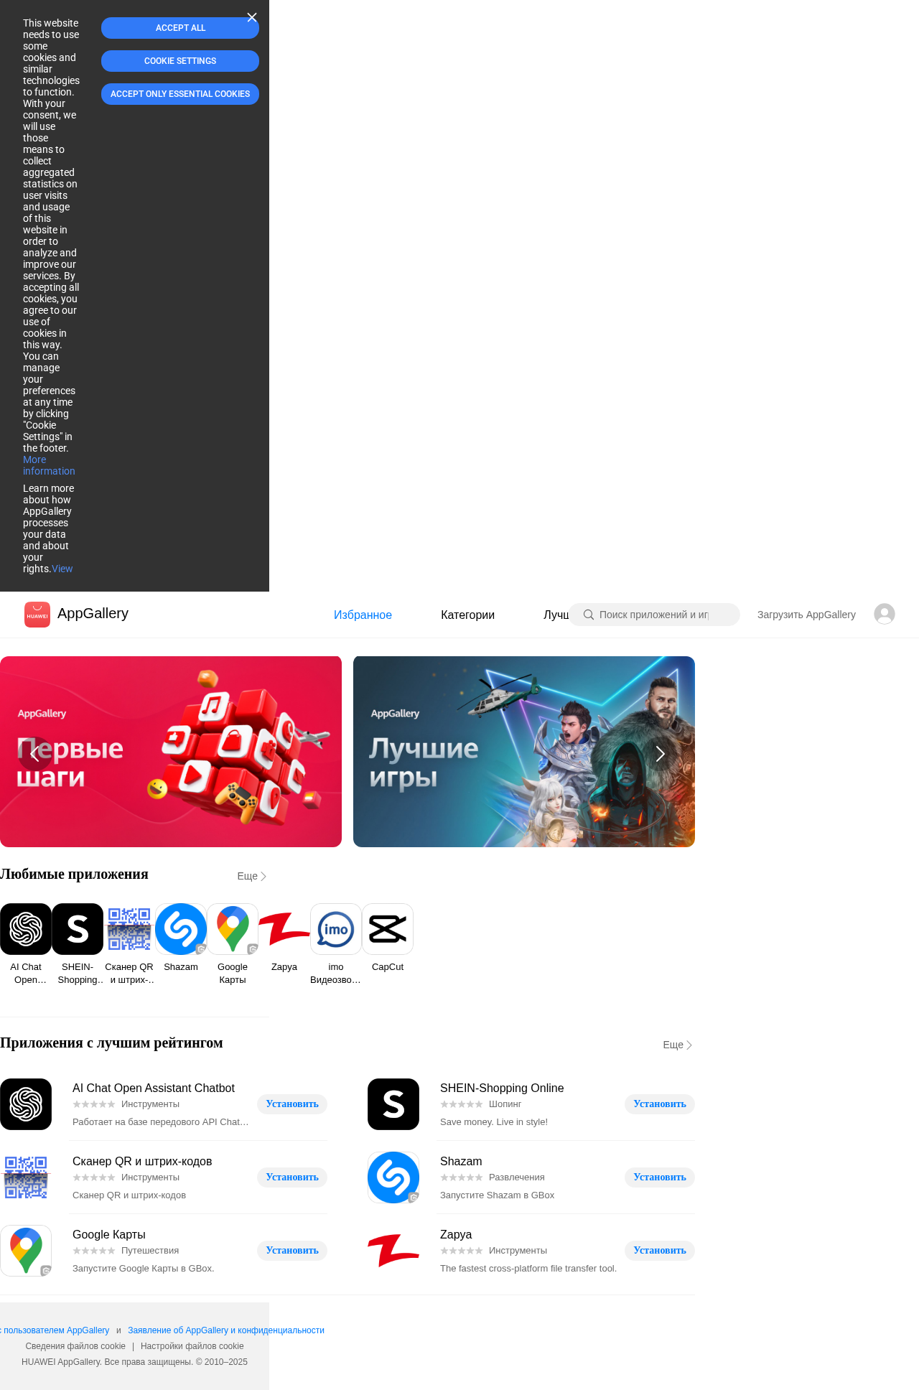Choose ACCEPT ONLY ESSENTIAL COOKIES
The width and height of the screenshot is (919, 1390).
pos(180,94)
